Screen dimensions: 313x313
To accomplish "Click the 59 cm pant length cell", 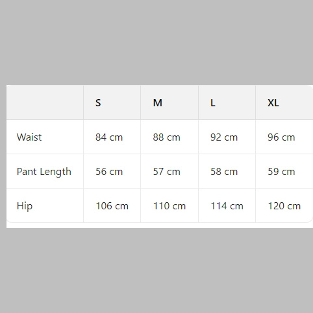I will pos(284,171).
